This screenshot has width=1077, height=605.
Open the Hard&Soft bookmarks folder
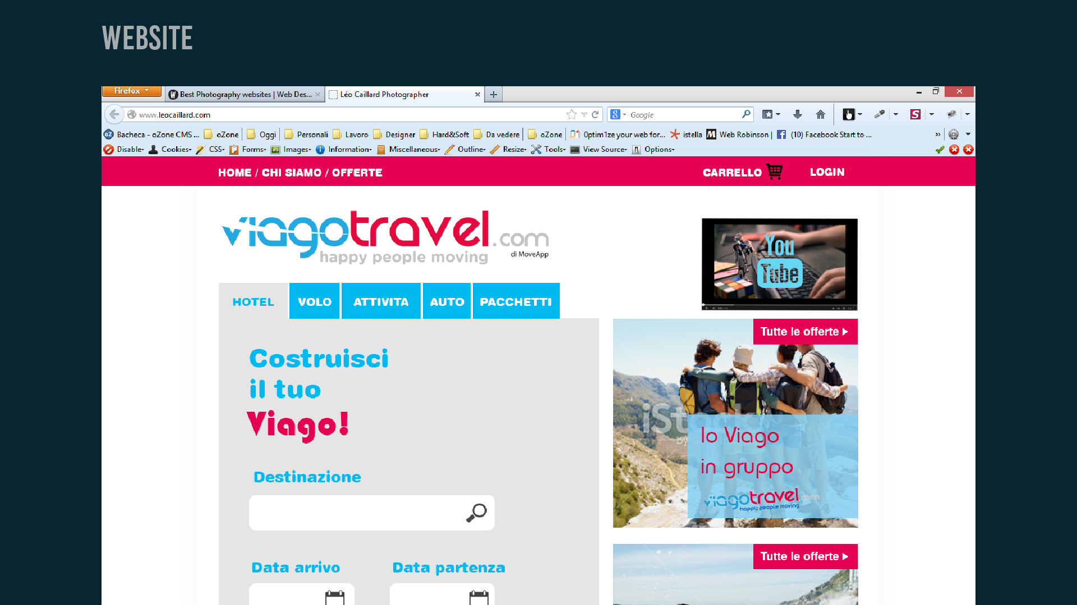[445, 134]
